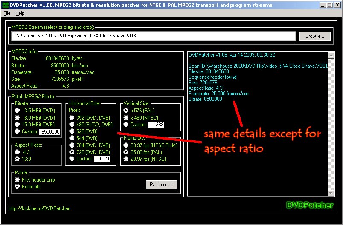Select the Custom horizontal size radio button
This screenshot has width=343, height=225.
pyautogui.click(x=72, y=159)
